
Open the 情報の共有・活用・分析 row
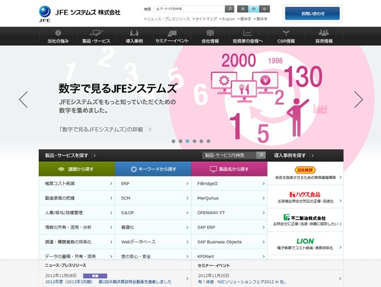(x=77, y=227)
